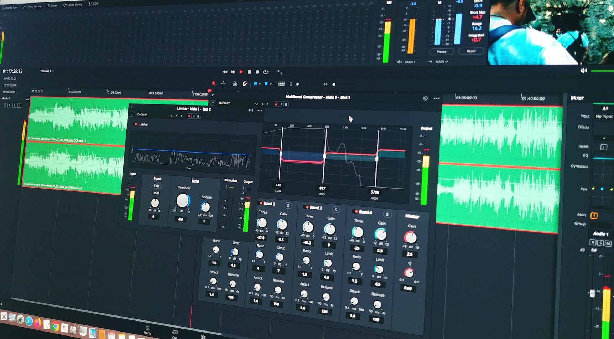
Task: Click the Limiter Release knob
Action: pyautogui.click(x=205, y=207)
